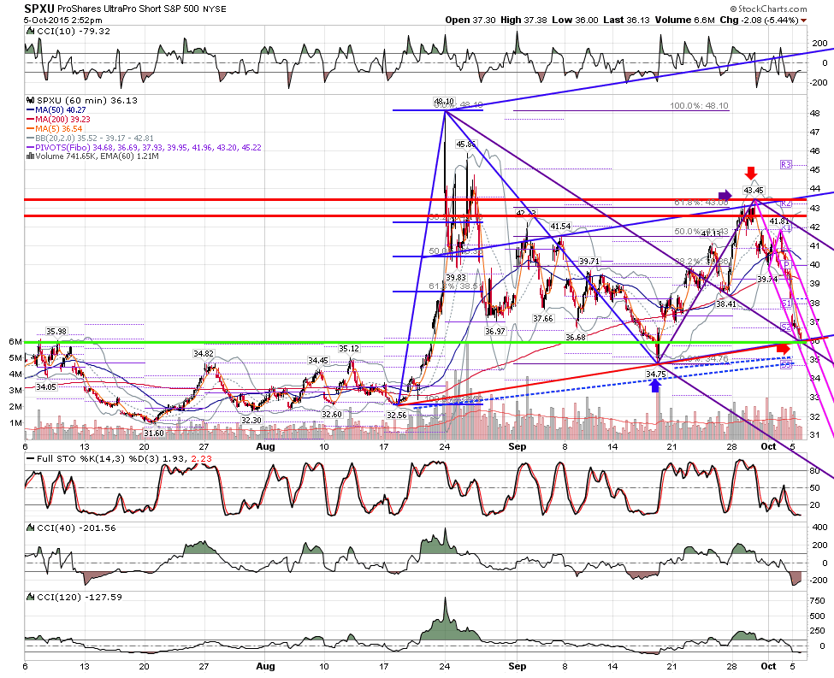
Task: Click the blue up arrow below 34.75
Action: [x=655, y=385]
